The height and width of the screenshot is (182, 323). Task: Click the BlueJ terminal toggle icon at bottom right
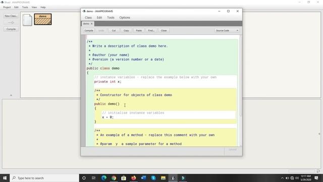(x=318, y=171)
